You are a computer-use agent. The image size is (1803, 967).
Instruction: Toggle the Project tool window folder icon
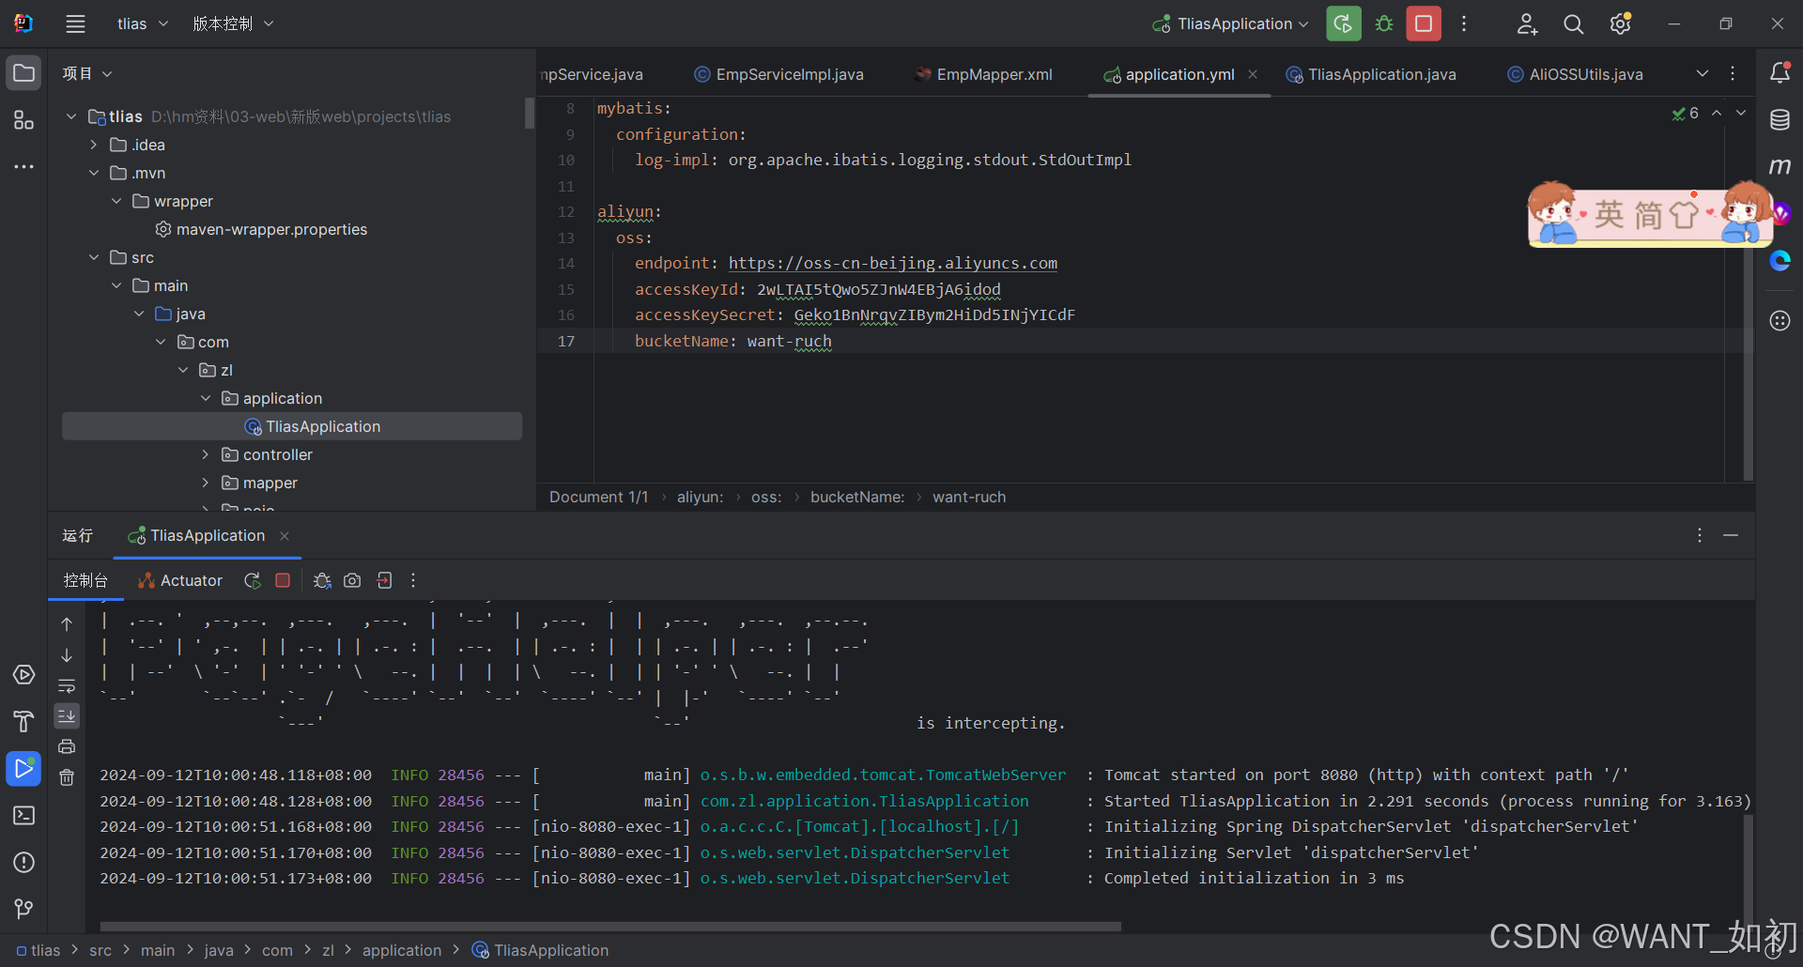(23, 73)
